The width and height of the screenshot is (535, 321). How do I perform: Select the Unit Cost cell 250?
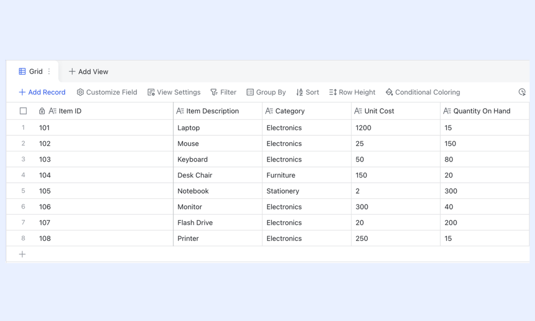coord(396,238)
